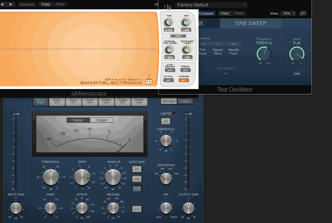Switch to the Sine Sweep tab
Screen dimensions: 332x223
251,23
